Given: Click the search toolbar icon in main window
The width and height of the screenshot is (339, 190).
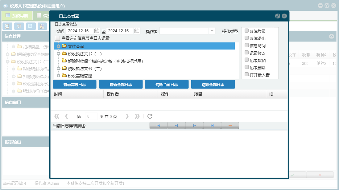Looking at the screenshot, I should pyautogui.click(x=7, y=26).
